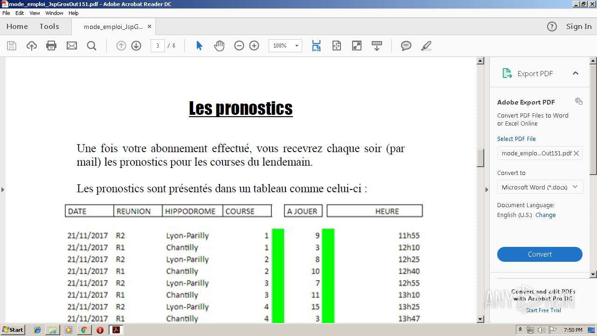Viewport: 597px width, 336px height.
Task: Open the Edit menu
Action: pos(20,13)
